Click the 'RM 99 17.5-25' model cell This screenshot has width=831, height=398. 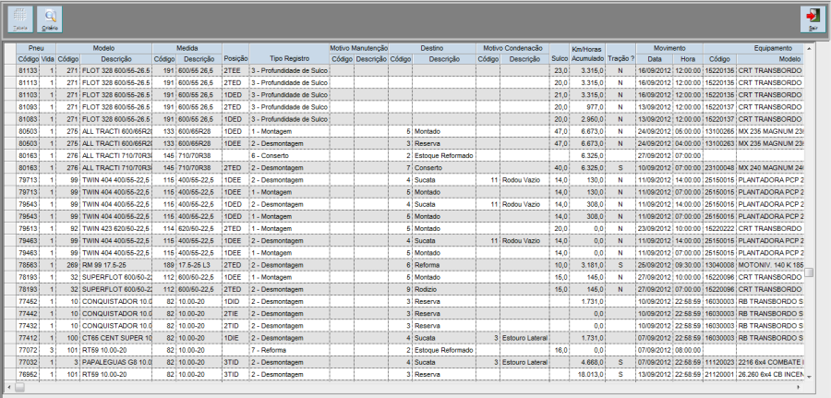click(116, 266)
